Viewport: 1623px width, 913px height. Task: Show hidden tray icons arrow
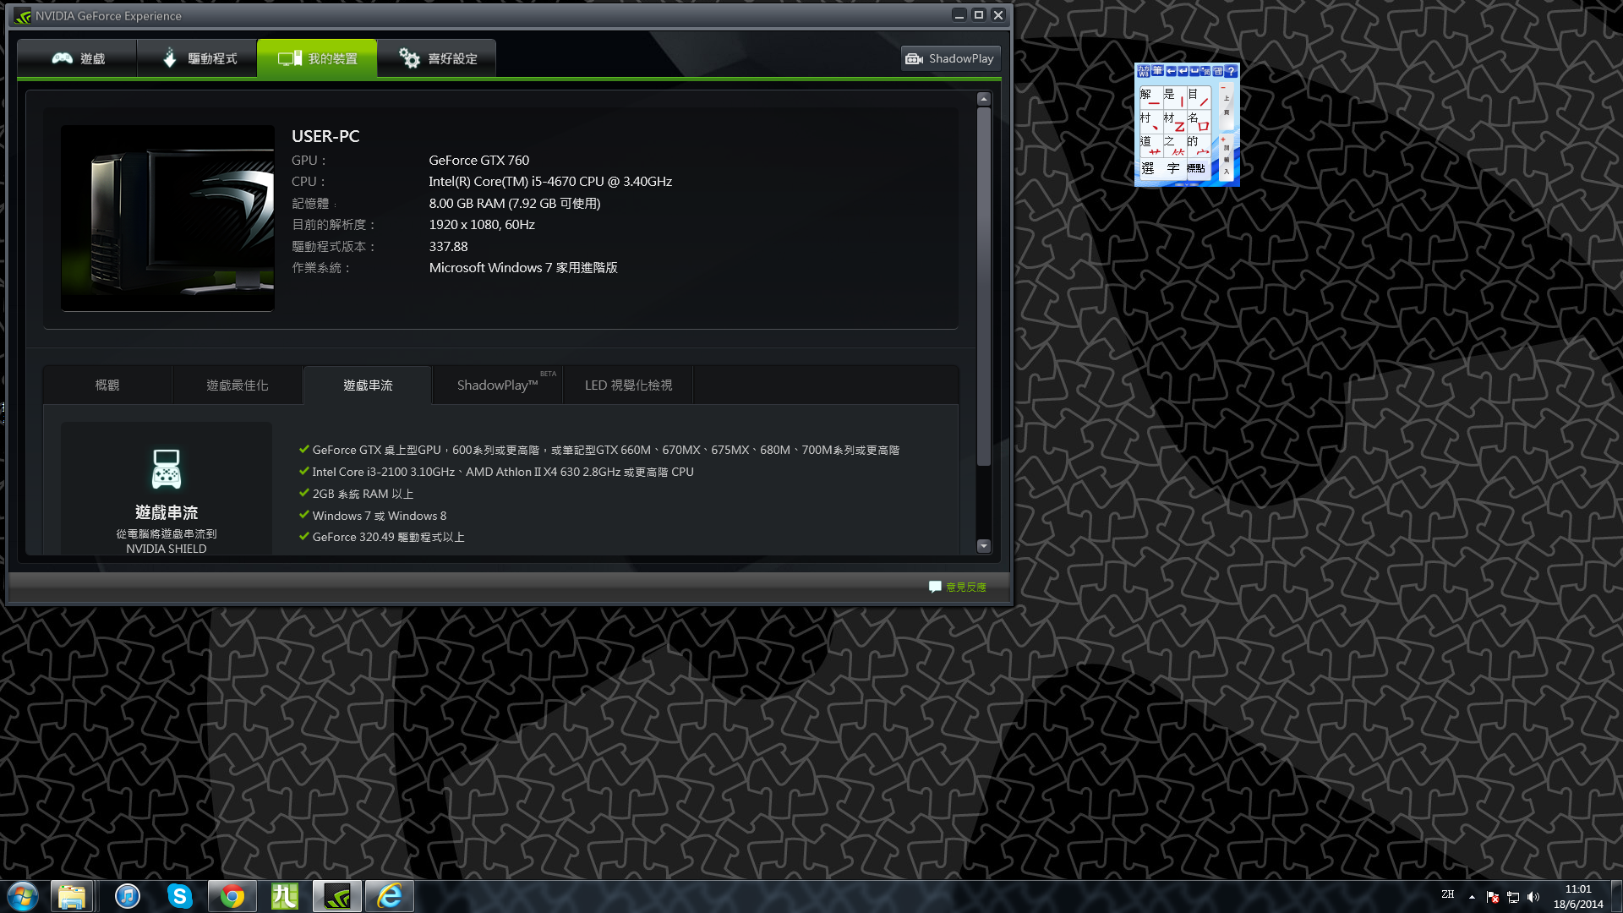click(1472, 897)
